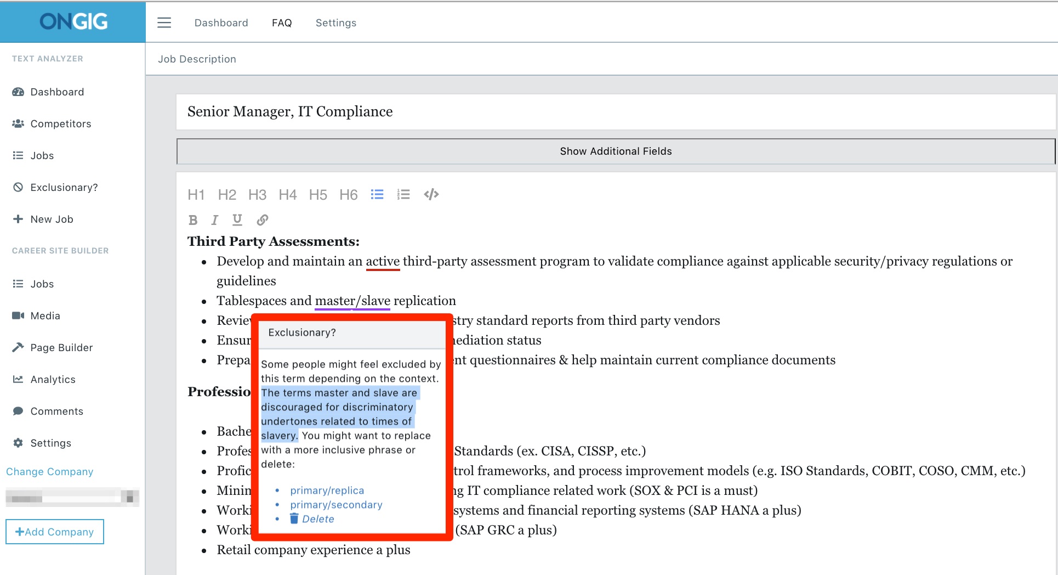Select the Page Builder tool

tap(61, 347)
